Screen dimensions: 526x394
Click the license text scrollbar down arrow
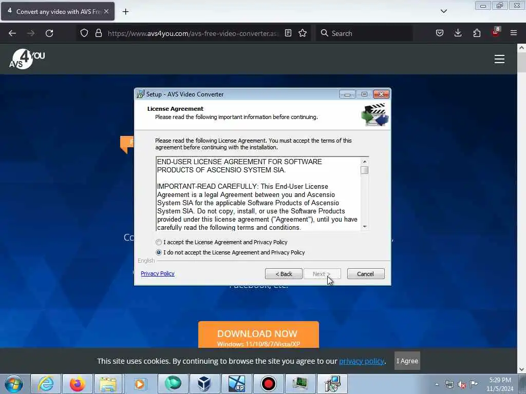[x=365, y=227]
